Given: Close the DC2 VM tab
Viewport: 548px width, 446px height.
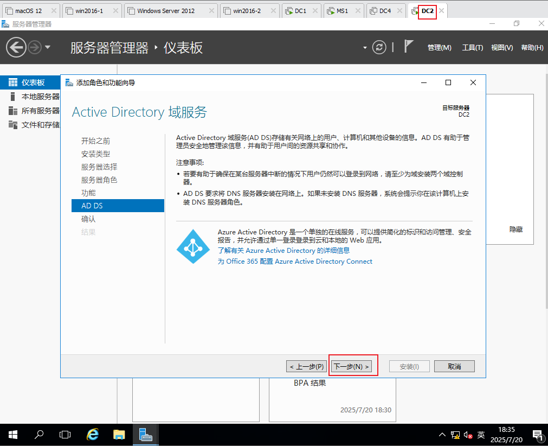Looking at the screenshot, I should 442,11.
